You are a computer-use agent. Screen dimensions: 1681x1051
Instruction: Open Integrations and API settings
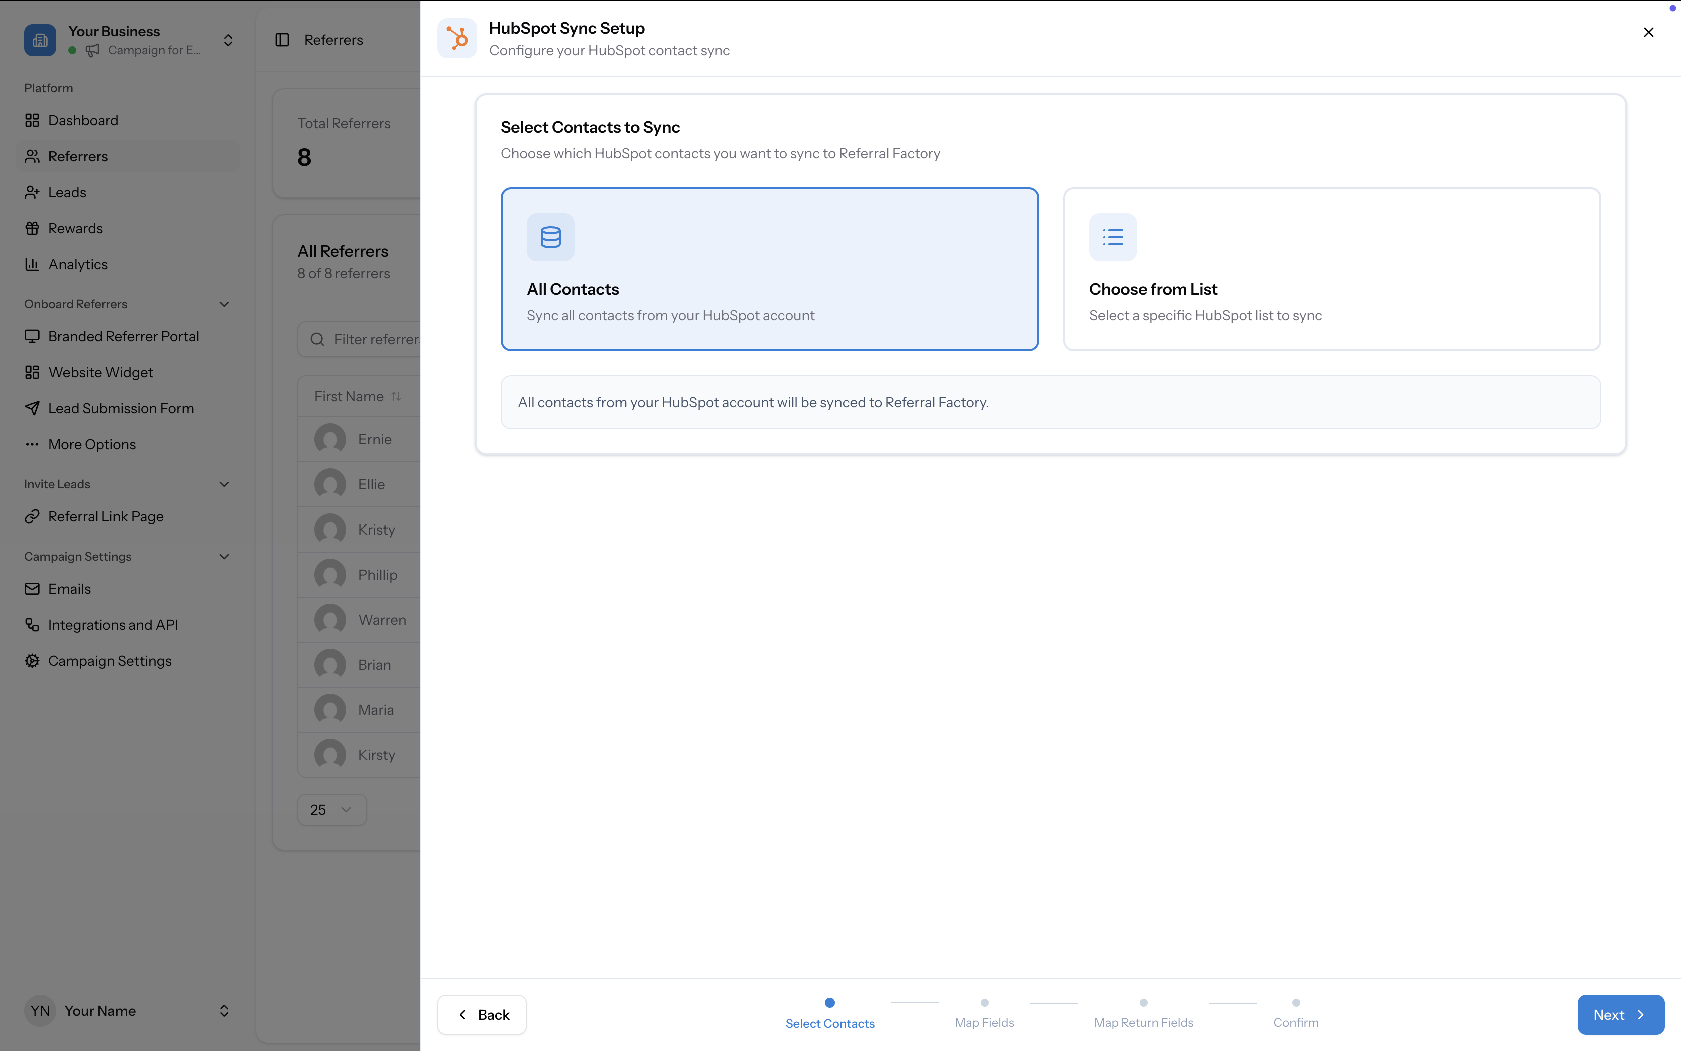(x=113, y=624)
